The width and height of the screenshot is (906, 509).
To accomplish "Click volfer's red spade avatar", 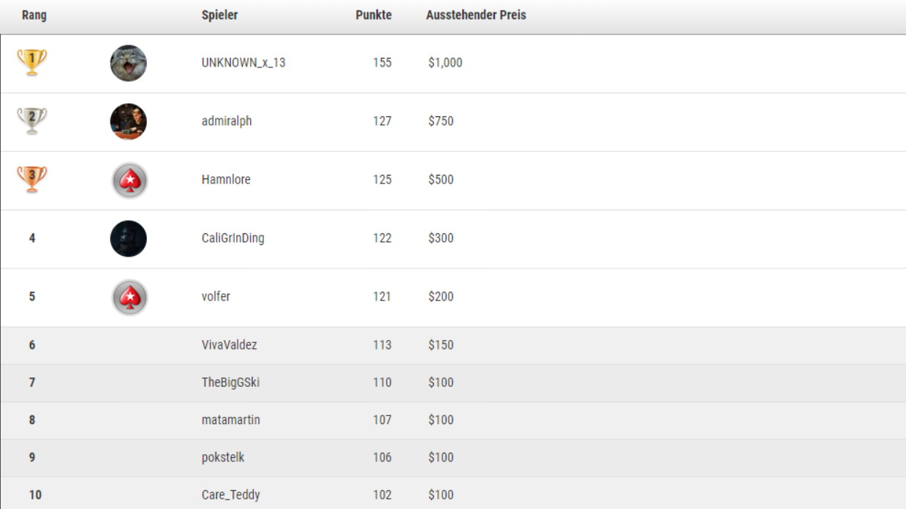I will point(129,297).
